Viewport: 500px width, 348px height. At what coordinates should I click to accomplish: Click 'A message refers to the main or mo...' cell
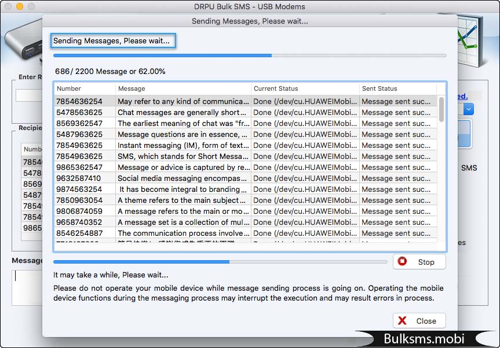183,211
